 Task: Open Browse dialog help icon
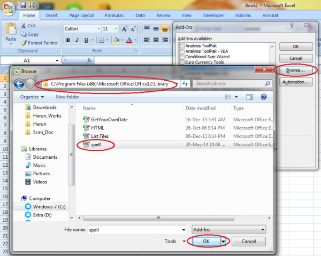[x=264, y=97]
